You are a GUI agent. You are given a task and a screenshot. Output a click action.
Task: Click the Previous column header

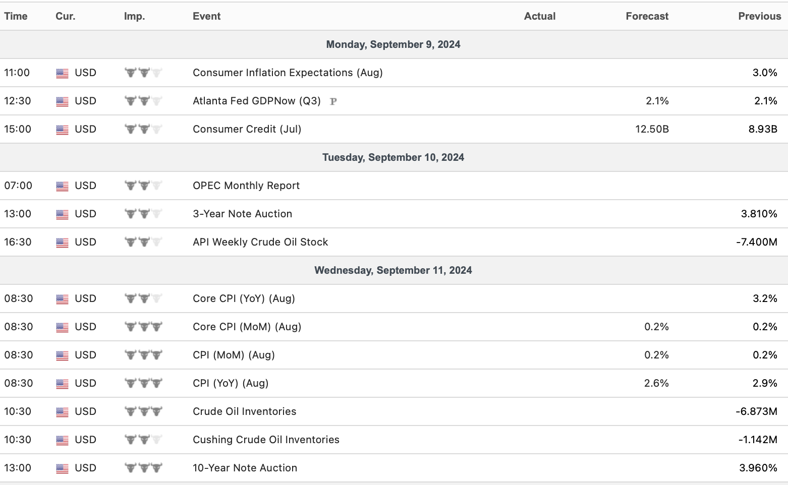click(759, 16)
